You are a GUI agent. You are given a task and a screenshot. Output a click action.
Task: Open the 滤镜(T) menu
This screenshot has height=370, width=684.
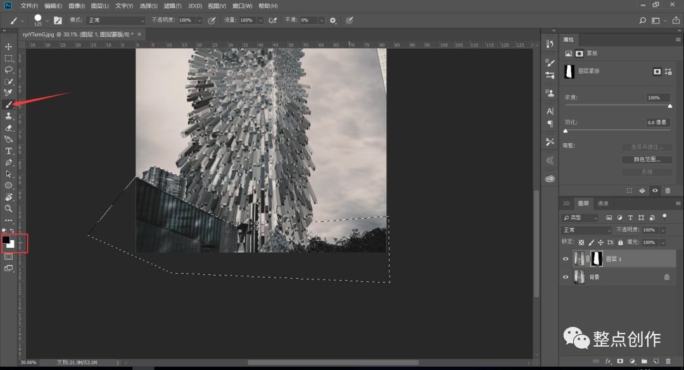[x=172, y=6]
